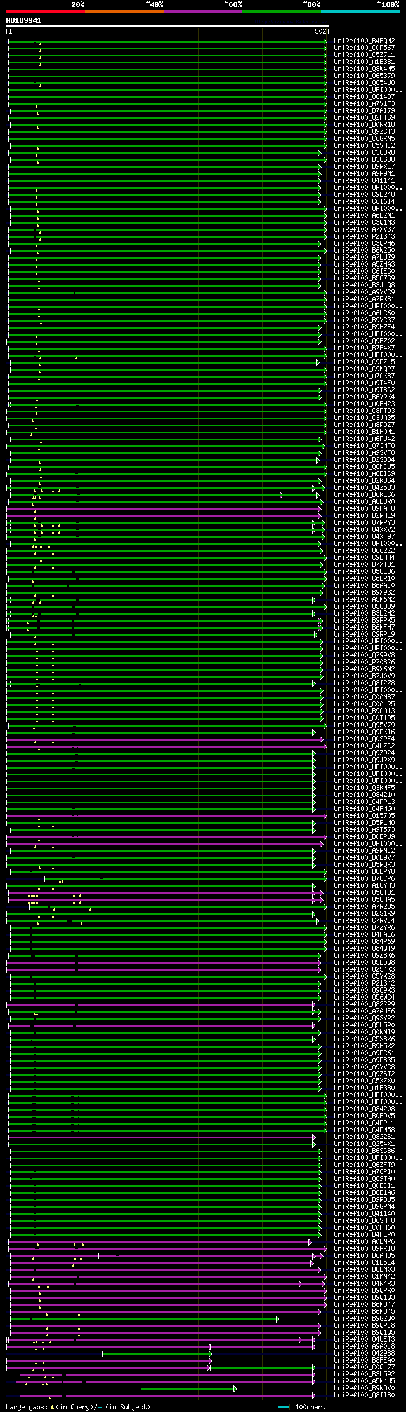The height and width of the screenshot is (1412, 406).
Task: Click the Large gaps legend text
Action: (x=78, y=1407)
